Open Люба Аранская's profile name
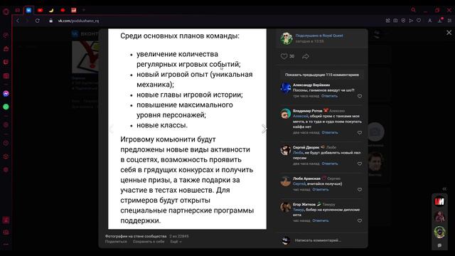Viewport: 455px width, 256px height. (x=306, y=178)
